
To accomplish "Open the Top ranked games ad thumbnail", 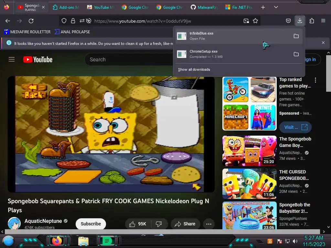I will pyautogui.click(x=249, y=103).
